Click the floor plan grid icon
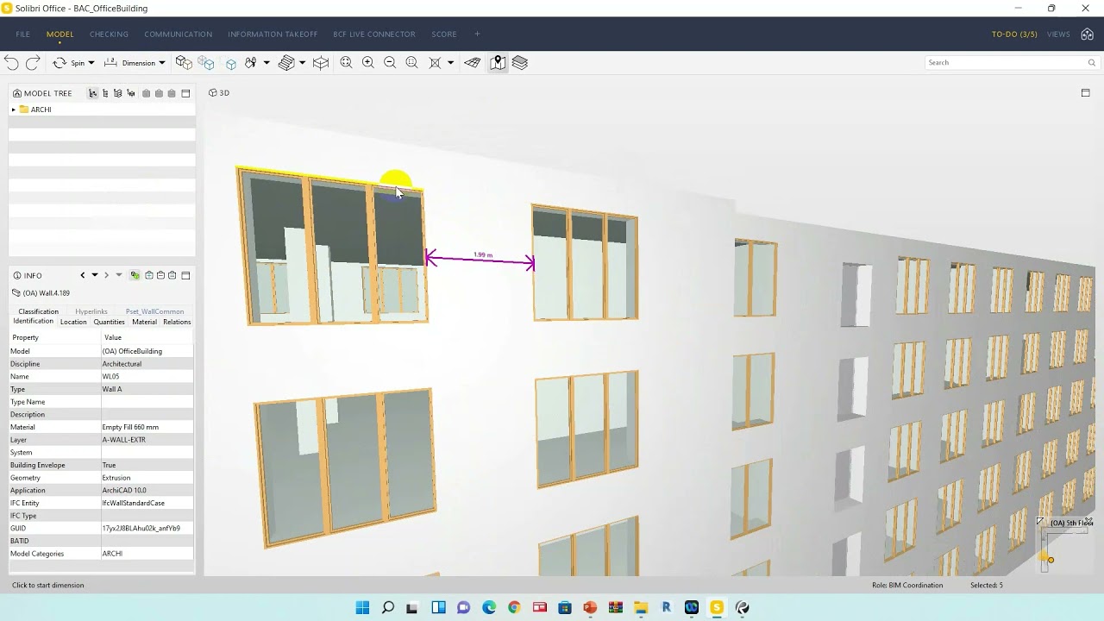 click(473, 63)
